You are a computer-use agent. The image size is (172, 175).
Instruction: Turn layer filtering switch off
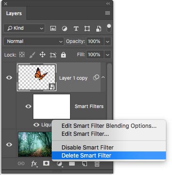point(109,28)
